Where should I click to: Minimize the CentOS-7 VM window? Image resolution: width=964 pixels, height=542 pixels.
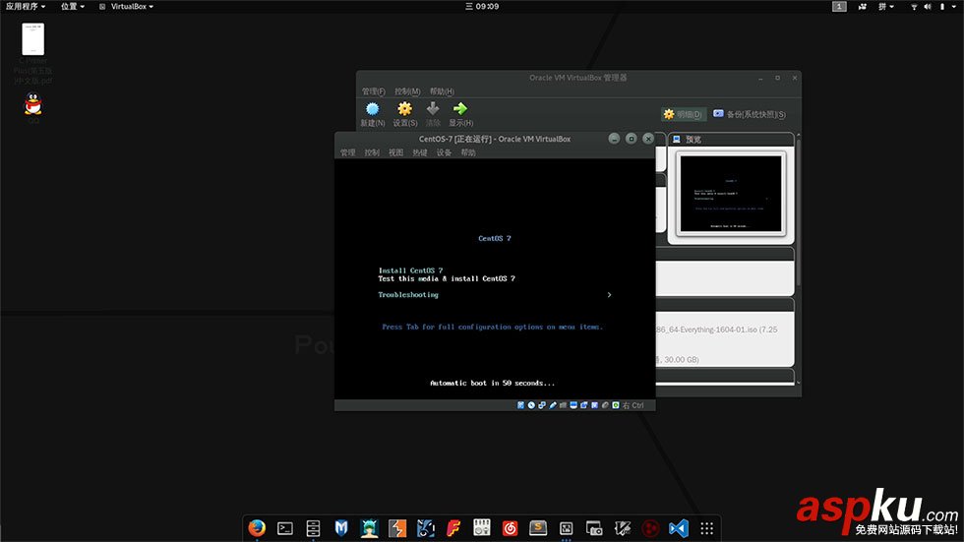[614, 139]
